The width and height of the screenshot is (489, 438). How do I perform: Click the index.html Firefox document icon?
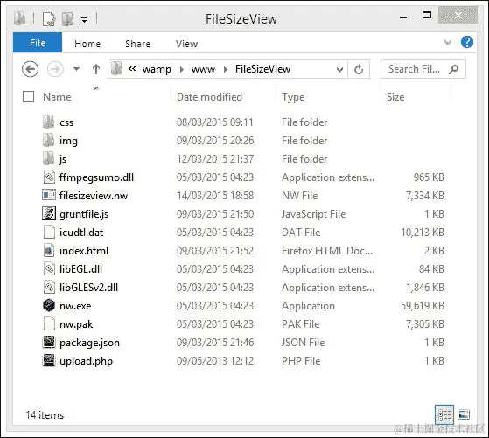(49, 250)
